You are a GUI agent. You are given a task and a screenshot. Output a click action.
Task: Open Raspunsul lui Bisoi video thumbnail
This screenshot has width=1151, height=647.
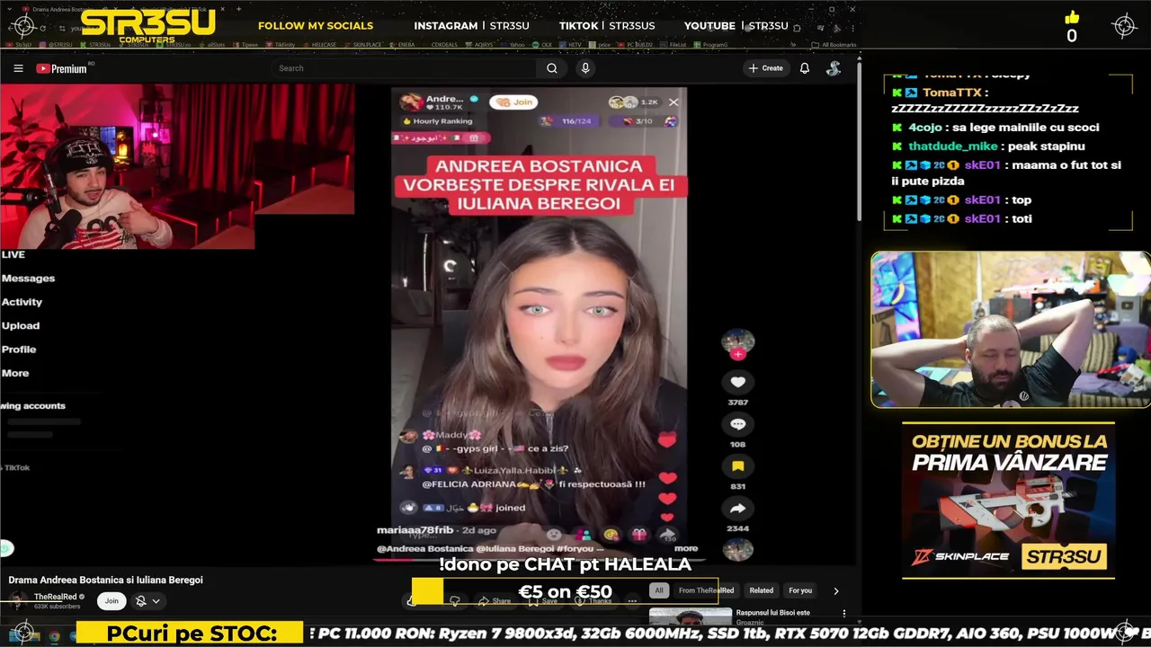click(691, 616)
